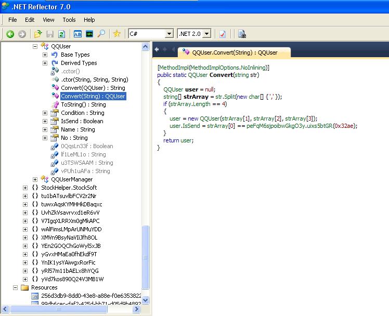Go back with the green Back arrow

pos(10,34)
